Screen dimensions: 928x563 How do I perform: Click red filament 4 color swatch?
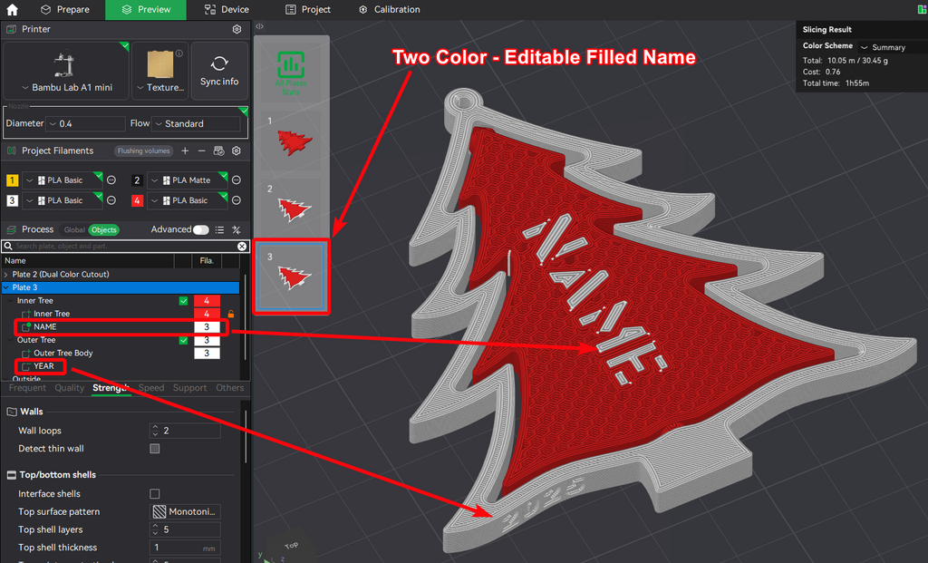[138, 200]
